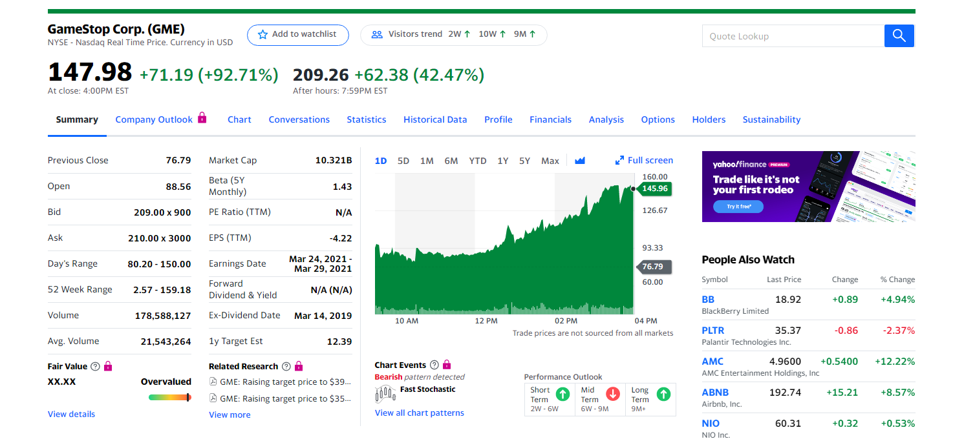
Task: Open the Summary tab
Action: click(x=77, y=119)
